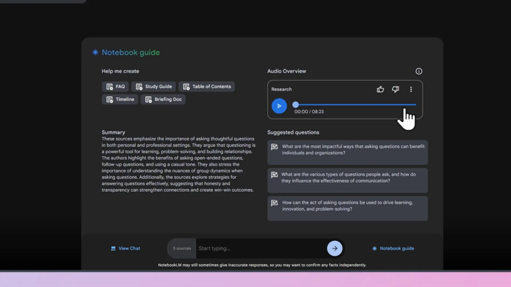Choose the question about driving learning and innovation
Screen dimensions: 511x287
347,208
